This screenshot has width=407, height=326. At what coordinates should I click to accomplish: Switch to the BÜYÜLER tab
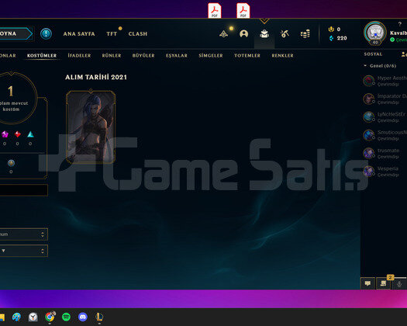pyautogui.click(x=143, y=55)
